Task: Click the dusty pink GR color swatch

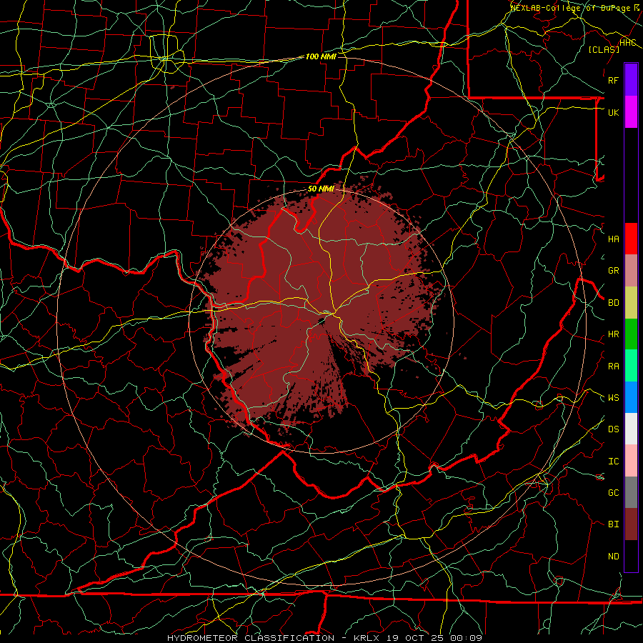Action: pos(631,270)
